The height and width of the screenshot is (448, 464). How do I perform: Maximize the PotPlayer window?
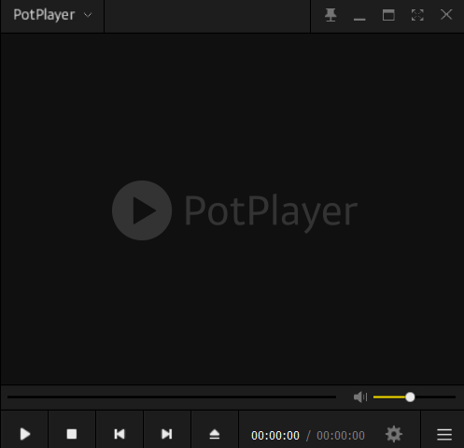point(388,15)
